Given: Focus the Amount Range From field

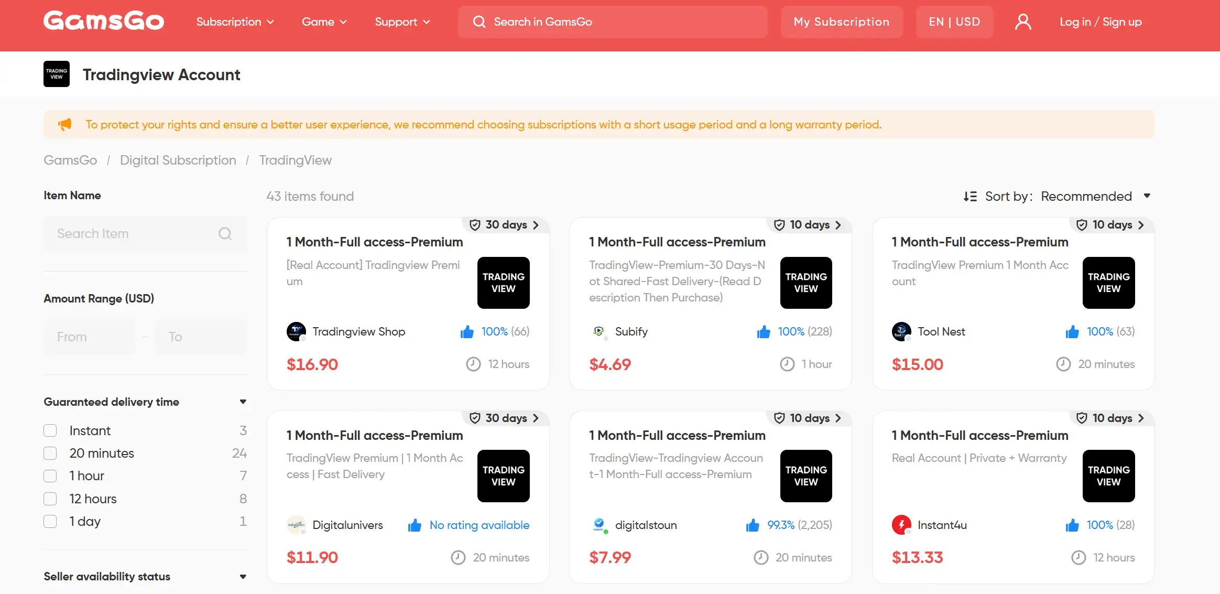Looking at the screenshot, I should [89, 337].
